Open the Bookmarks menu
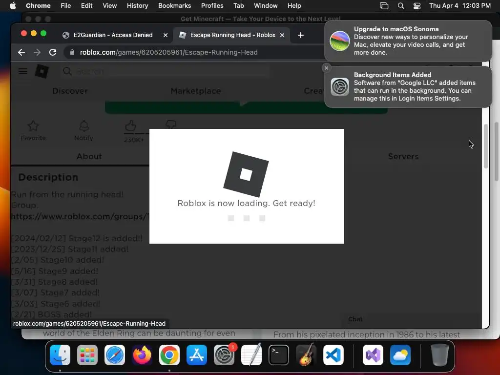The height and width of the screenshot is (375, 500). click(x=174, y=6)
